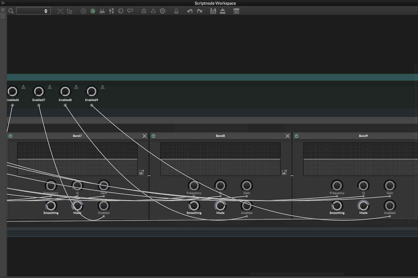Toggle Band7 power bypass button

10,136
